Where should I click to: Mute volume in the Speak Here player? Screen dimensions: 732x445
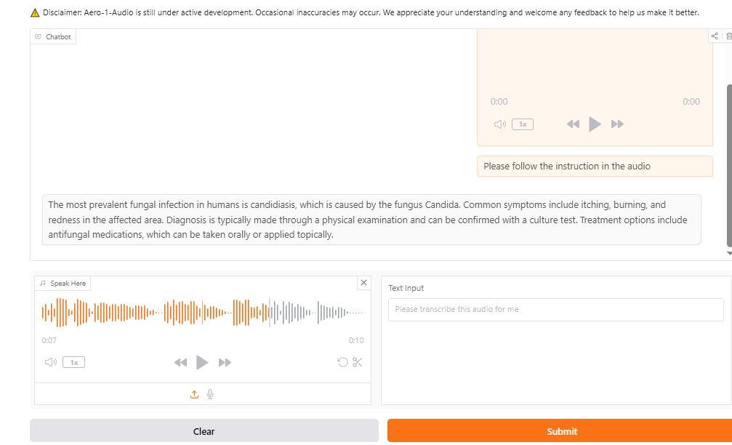51,362
